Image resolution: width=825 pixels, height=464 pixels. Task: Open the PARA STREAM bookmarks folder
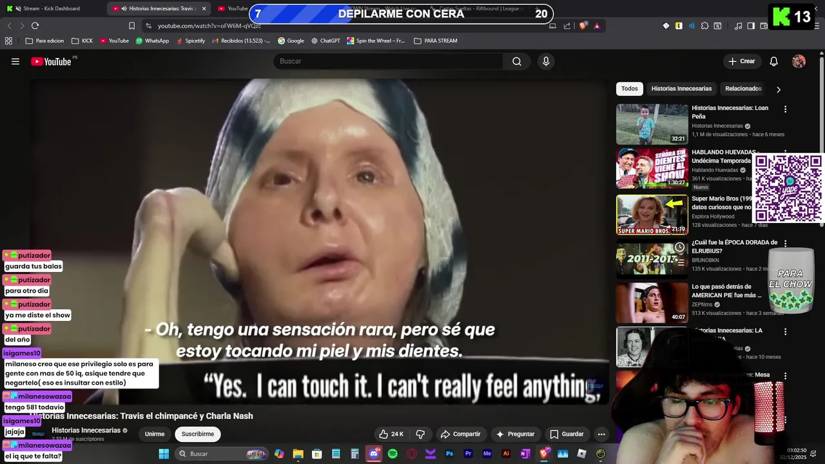(436, 41)
